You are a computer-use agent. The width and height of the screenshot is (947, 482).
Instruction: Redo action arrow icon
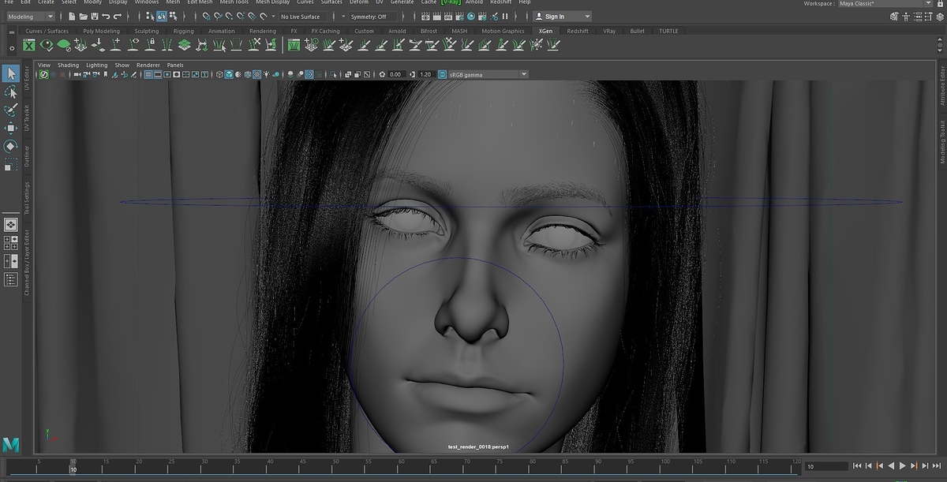118,17
